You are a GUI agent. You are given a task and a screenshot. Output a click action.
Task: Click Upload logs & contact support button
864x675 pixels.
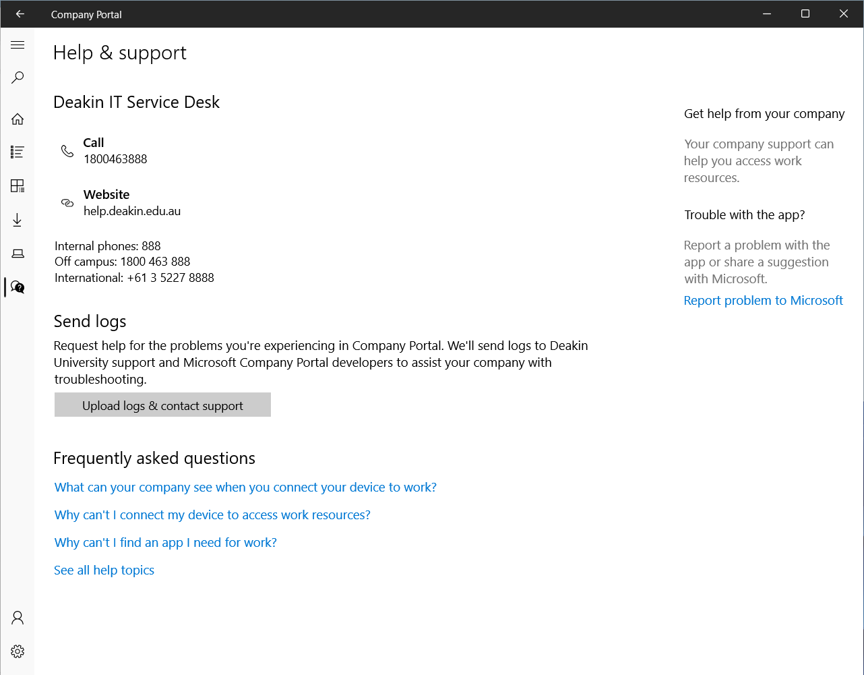point(162,405)
